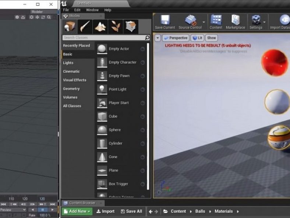
Task: Select the Lights category in Modes panel
Action: point(68,63)
